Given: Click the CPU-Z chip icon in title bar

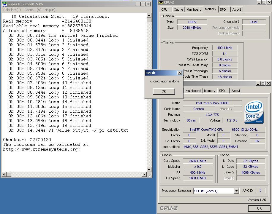Looking at the screenshot, I should (x=161, y=2).
